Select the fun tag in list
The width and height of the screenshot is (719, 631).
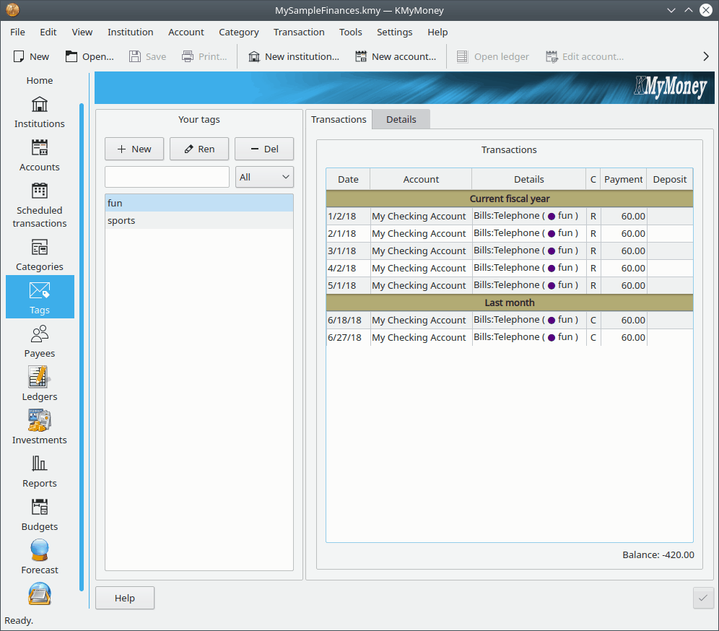click(199, 203)
